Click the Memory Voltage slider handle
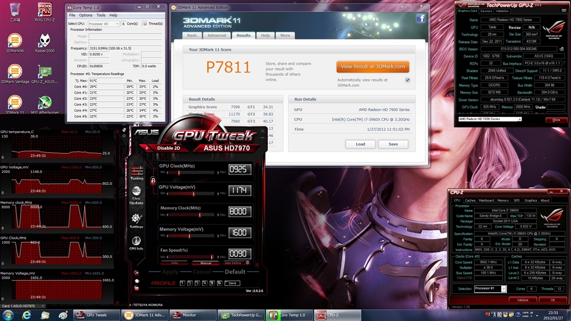 [x=189, y=236]
